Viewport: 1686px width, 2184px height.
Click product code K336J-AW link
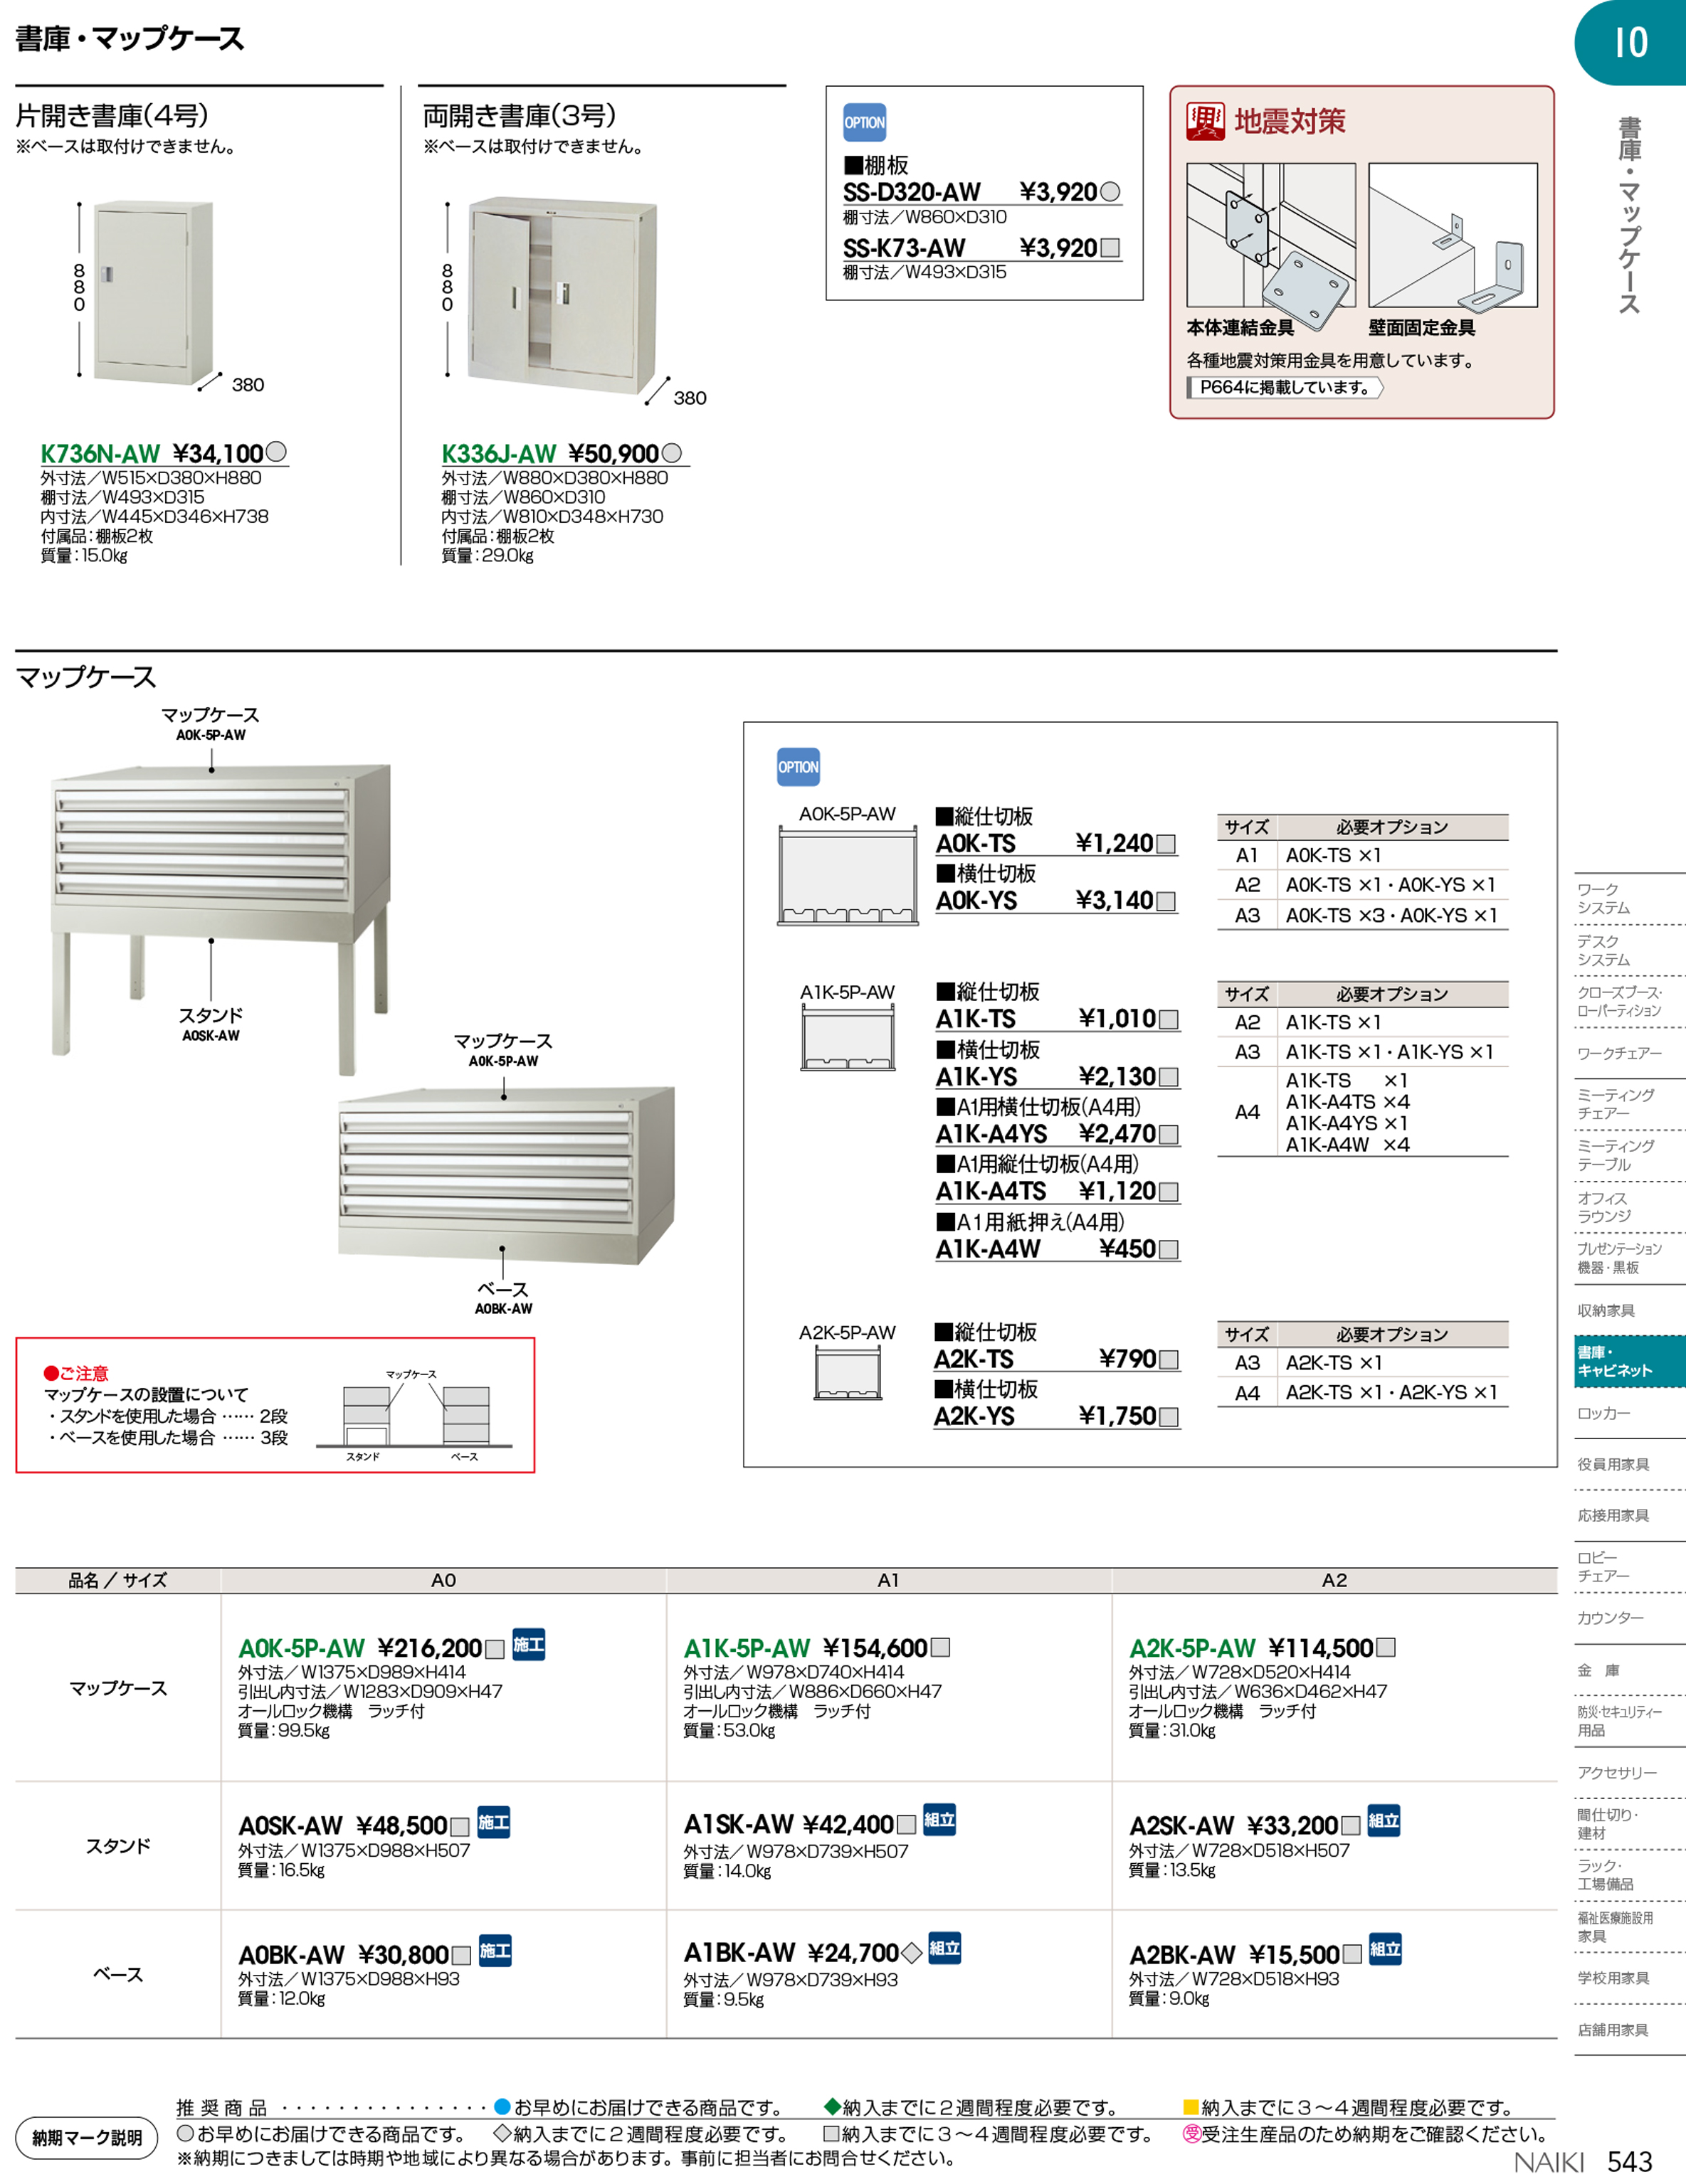point(498,454)
